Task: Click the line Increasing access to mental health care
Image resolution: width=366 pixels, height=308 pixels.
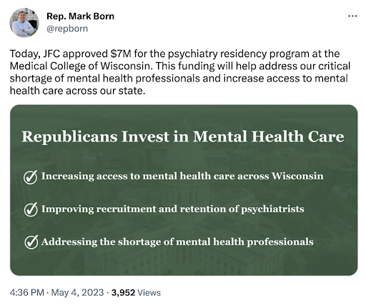Action: click(182, 176)
